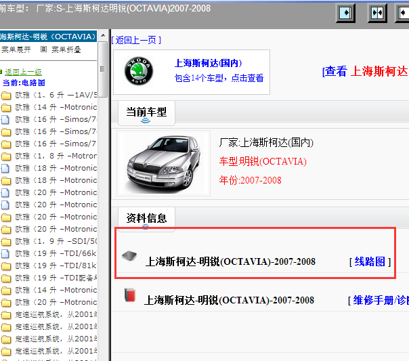409x361 pixels.
Task: Click folder icon of 欧雅（1、6 升 —1AV row
Action: pyautogui.click(x=6, y=95)
